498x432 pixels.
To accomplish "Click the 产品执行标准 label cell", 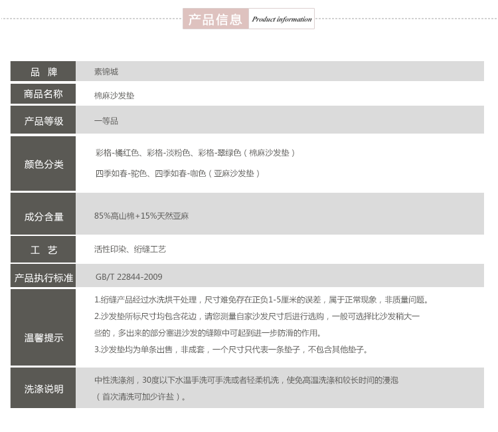I will [43, 276].
